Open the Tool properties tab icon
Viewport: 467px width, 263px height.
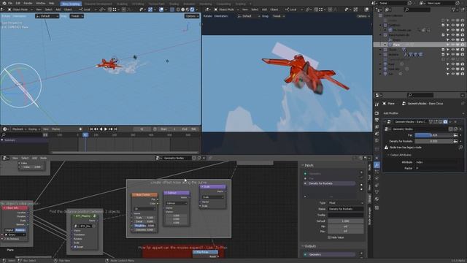click(x=377, y=104)
